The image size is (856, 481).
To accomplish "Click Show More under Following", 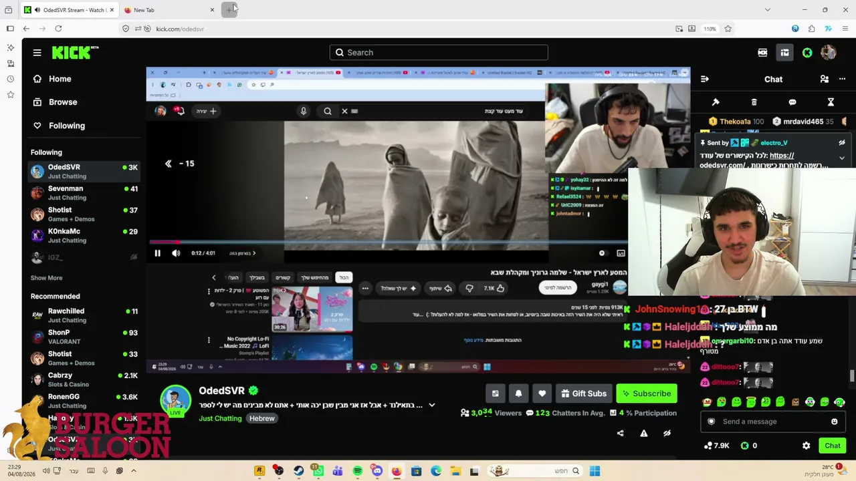I will pyautogui.click(x=46, y=278).
